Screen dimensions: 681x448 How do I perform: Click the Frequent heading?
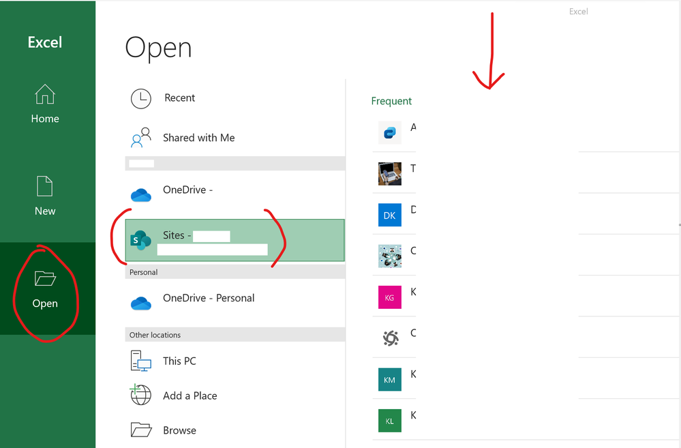(391, 101)
